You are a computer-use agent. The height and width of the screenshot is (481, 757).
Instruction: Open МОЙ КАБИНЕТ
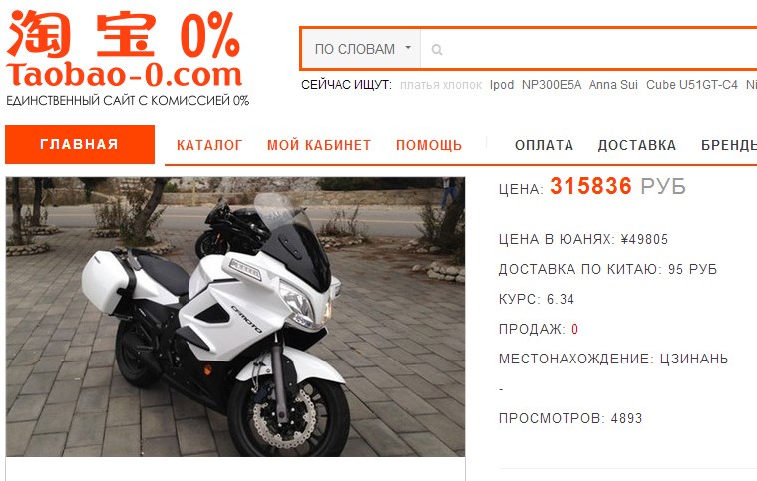pos(319,145)
